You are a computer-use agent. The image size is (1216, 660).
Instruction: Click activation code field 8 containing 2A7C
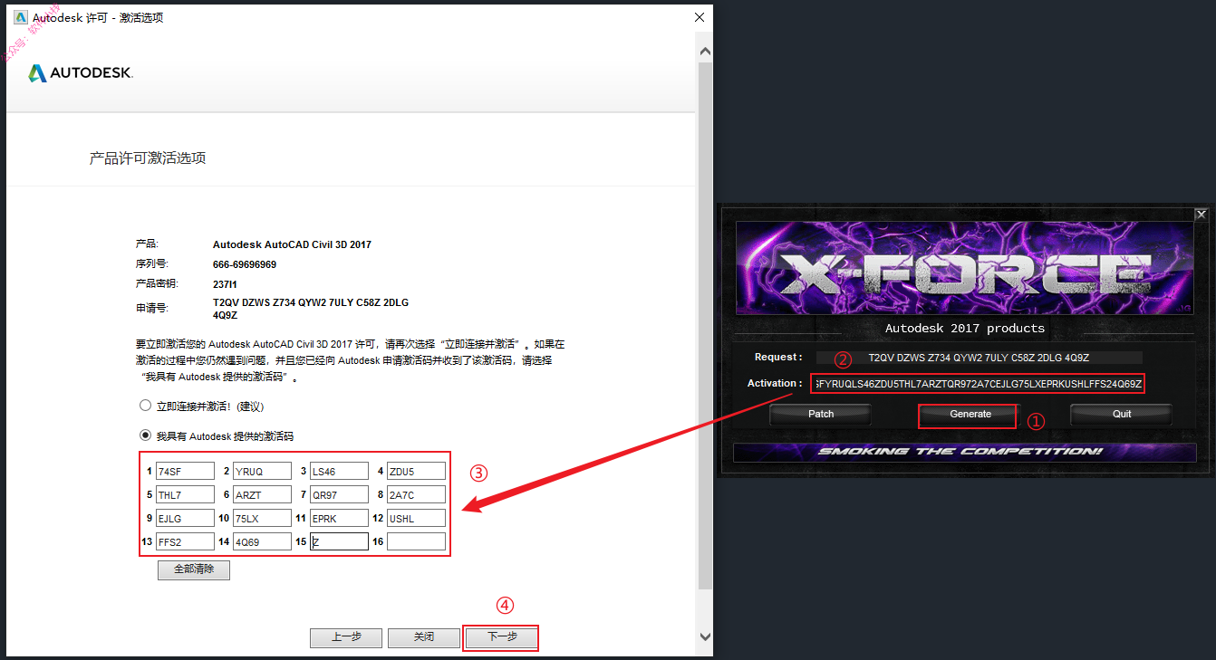point(416,494)
